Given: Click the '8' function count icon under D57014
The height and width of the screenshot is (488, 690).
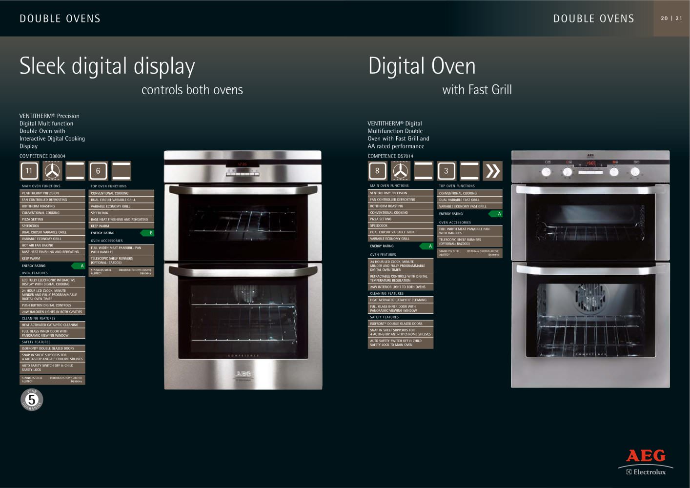Looking at the screenshot, I should point(377,171).
